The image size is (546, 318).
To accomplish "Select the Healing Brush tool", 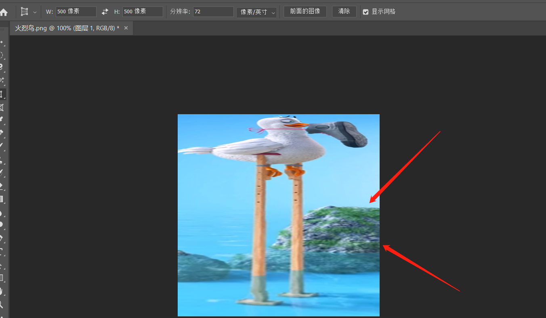I will pyautogui.click(x=2, y=133).
